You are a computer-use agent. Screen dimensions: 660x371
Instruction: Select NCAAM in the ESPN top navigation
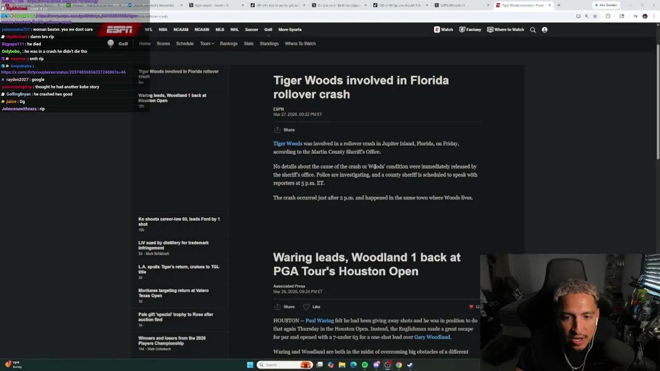click(x=181, y=29)
